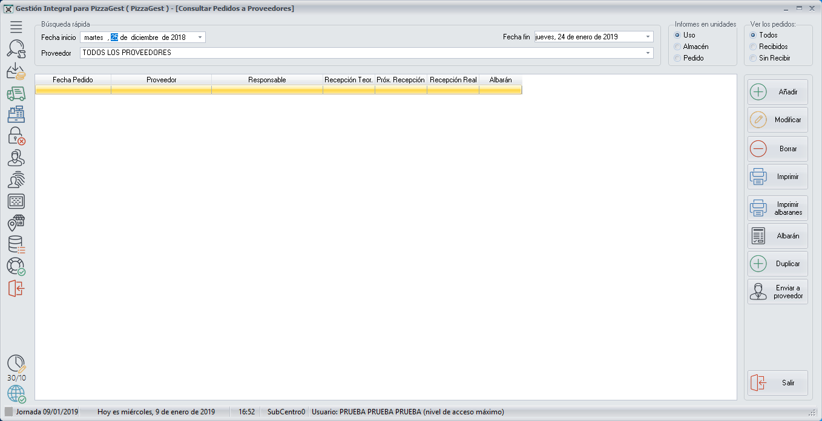The height and width of the screenshot is (421, 822).
Task: Show only Sin Recibir orders
Action: click(x=753, y=58)
